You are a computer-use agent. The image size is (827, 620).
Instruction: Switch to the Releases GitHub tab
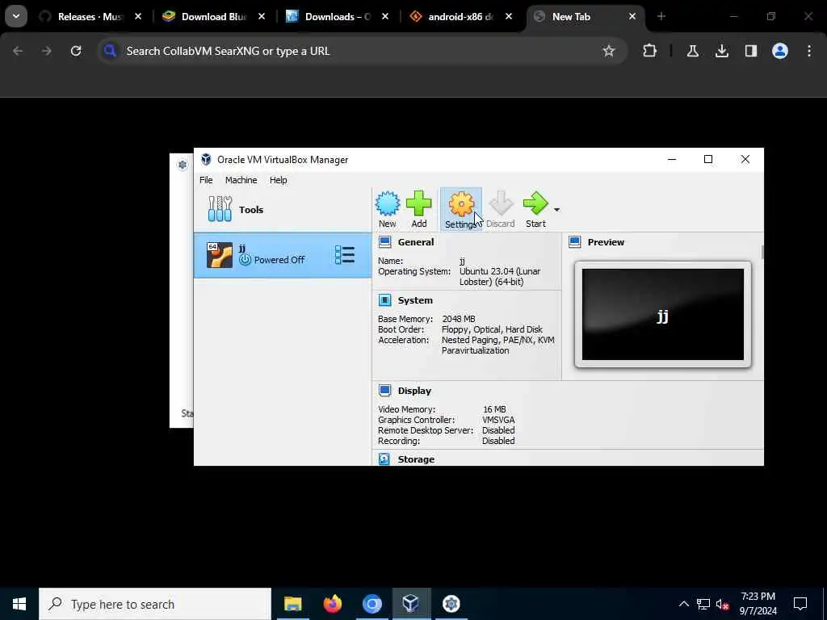tap(91, 16)
